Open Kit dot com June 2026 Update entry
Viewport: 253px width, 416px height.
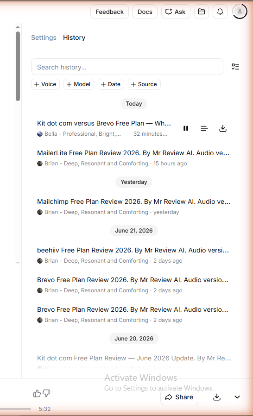134,358
